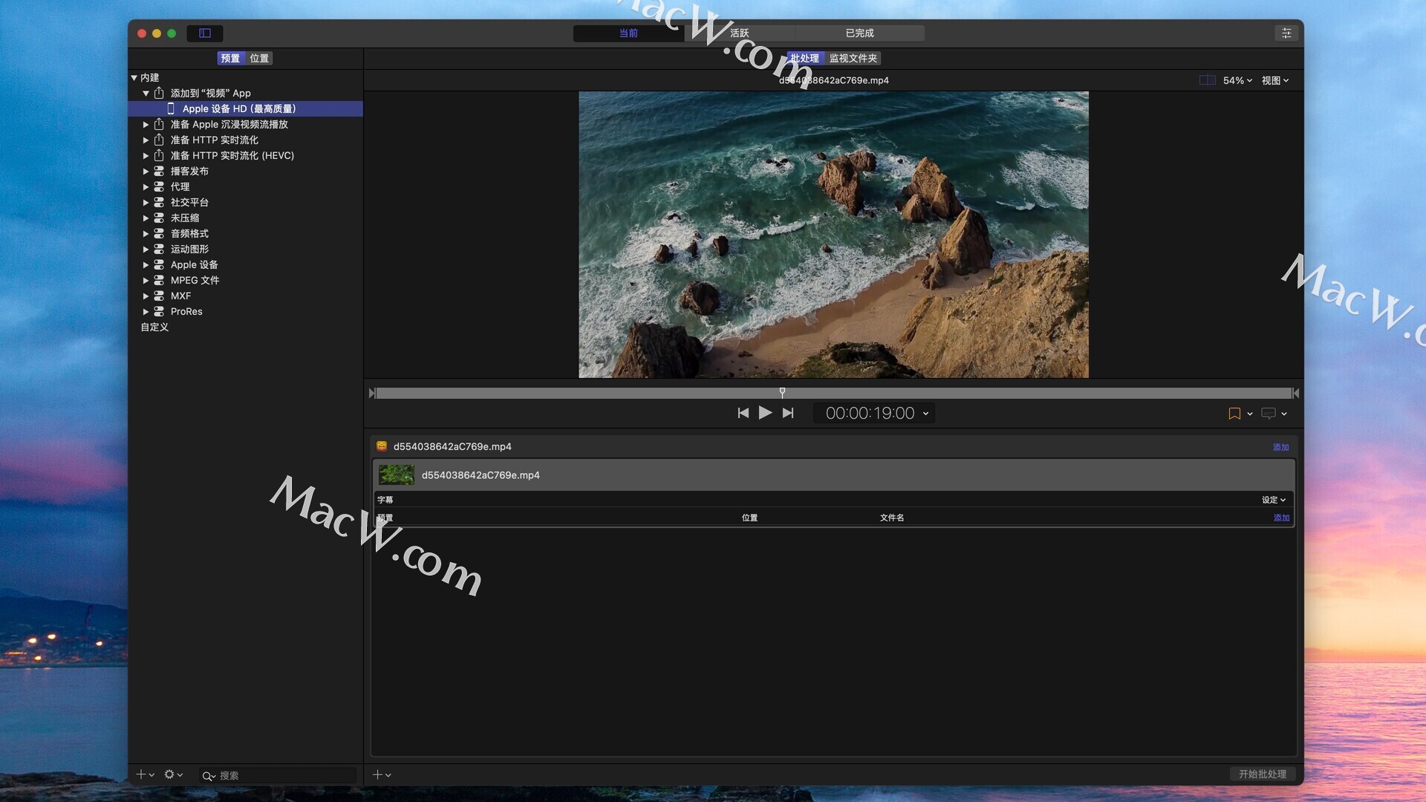Jump to the previous frame marker
The height and width of the screenshot is (802, 1426).
(743, 413)
